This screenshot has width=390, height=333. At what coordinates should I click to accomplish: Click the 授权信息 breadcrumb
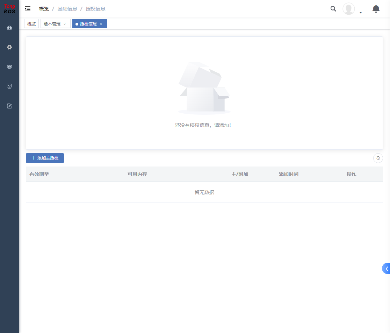pos(95,9)
